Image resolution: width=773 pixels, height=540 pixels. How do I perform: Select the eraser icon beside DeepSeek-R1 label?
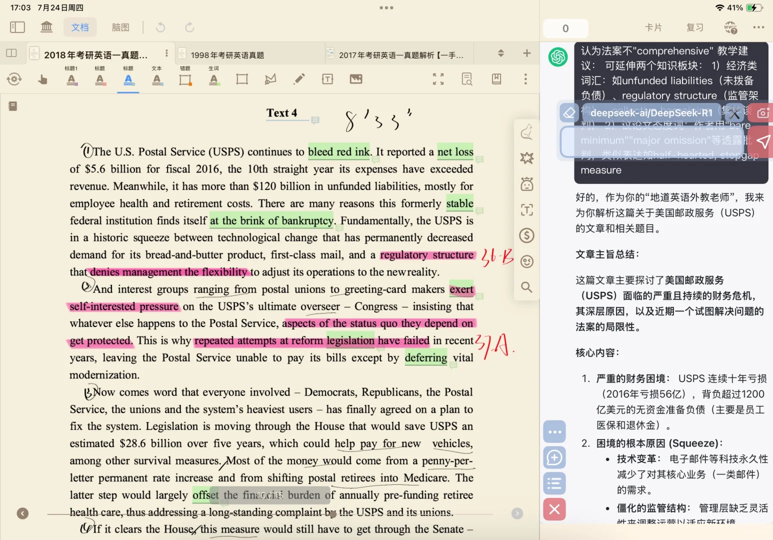569,112
